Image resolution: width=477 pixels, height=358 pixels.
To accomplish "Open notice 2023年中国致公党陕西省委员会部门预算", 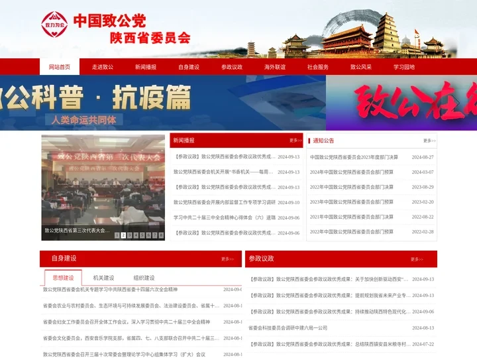I will tap(352, 202).
